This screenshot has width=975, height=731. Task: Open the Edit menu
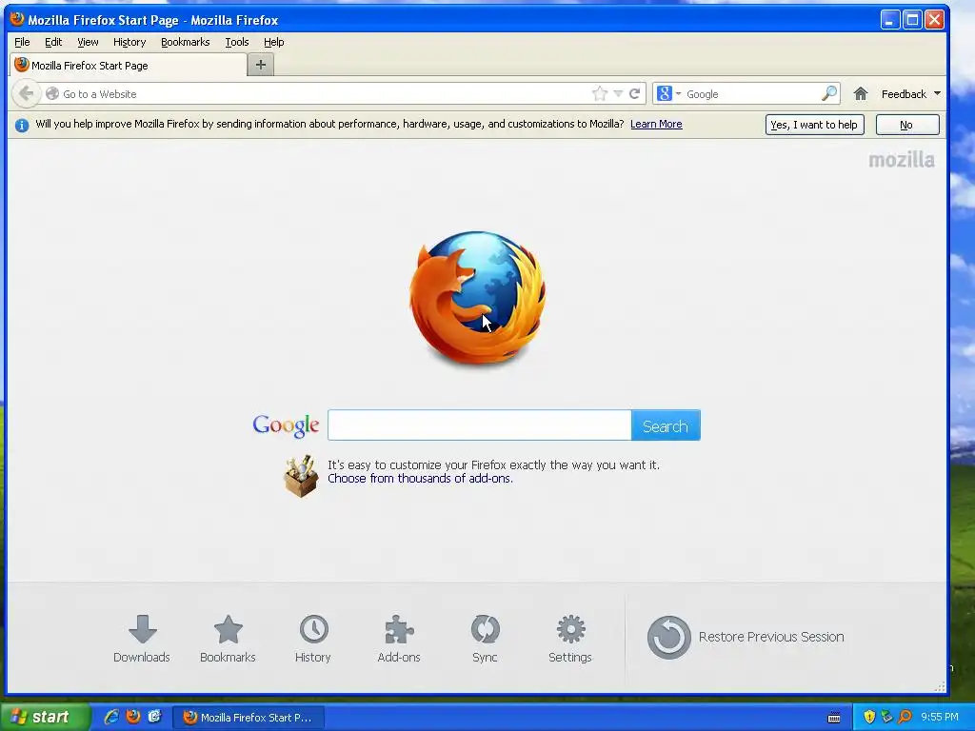click(53, 42)
